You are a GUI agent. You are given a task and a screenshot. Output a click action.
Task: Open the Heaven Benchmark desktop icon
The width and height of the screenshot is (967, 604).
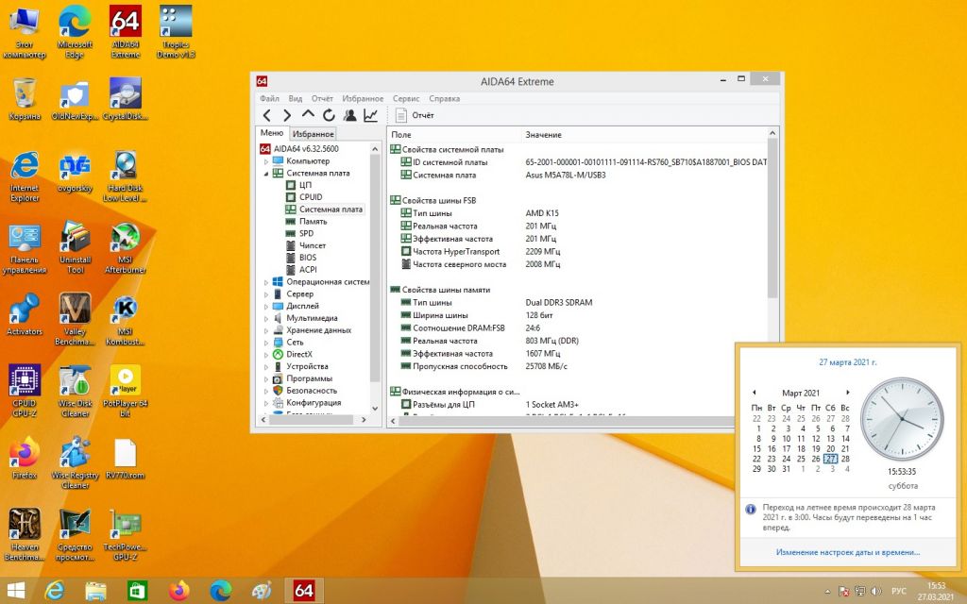tap(25, 535)
